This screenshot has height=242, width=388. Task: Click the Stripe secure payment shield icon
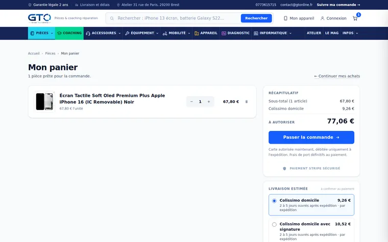[284, 169]
